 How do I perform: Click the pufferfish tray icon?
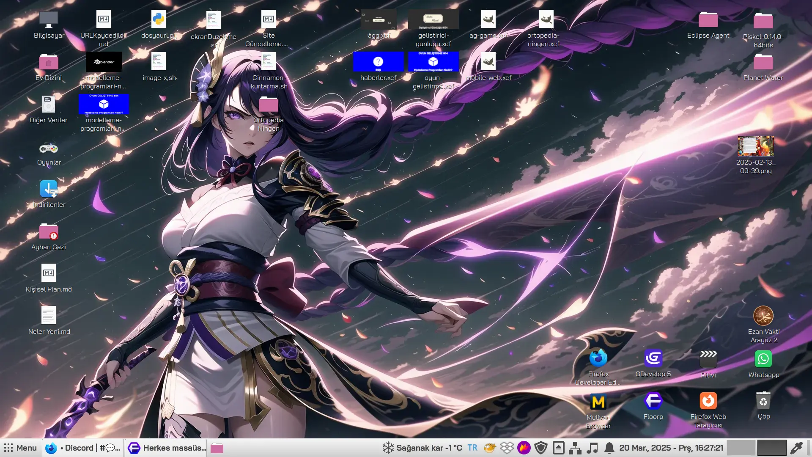coord(490,448)
